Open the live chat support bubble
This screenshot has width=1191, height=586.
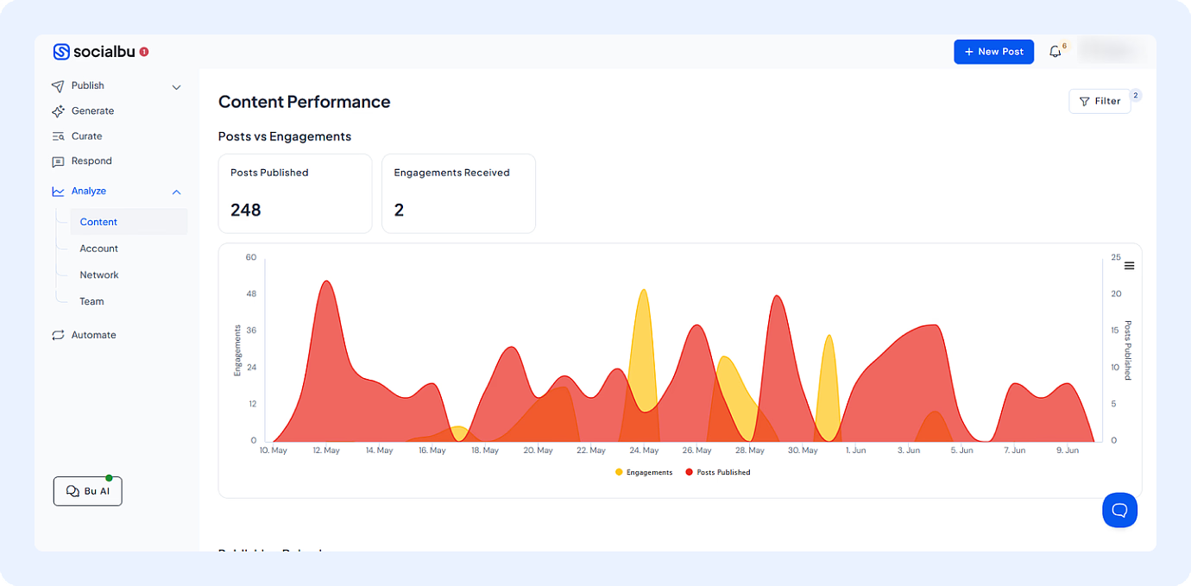point(1119,510)
